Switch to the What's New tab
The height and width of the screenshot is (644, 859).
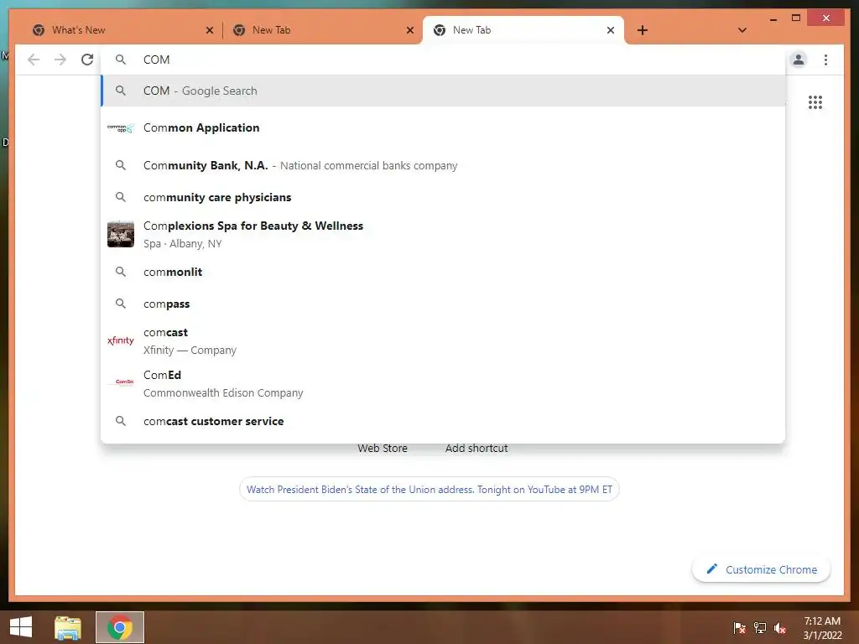point(122,30)
